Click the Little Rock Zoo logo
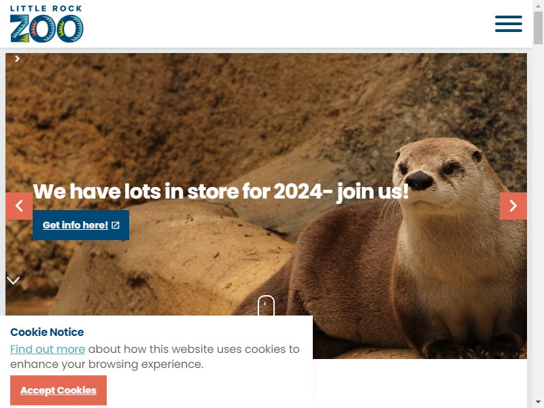The image size is (544, 408). pos(46,24)
